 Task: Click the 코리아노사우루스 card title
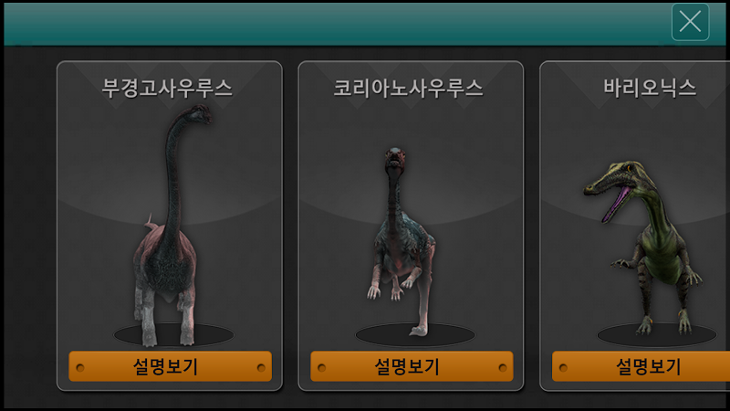tap(408, 88)
